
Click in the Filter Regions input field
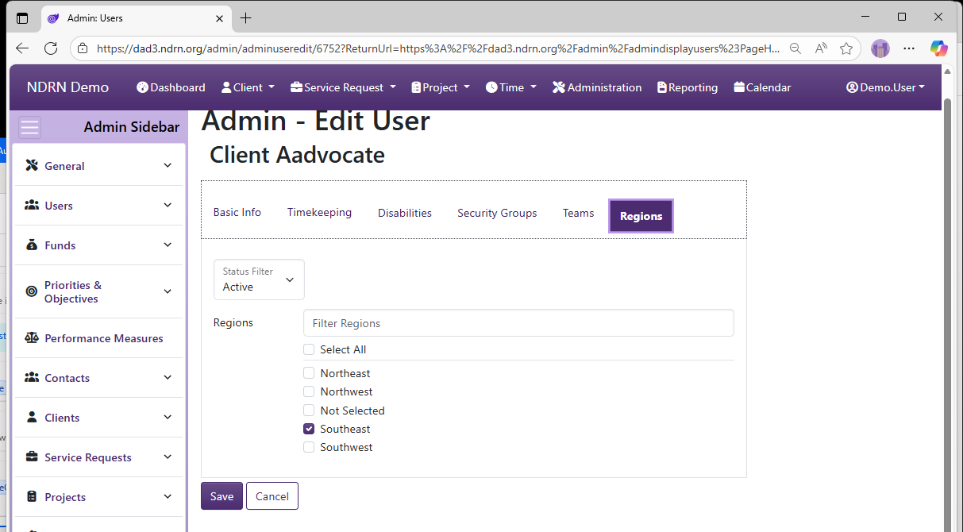(518, 323)
